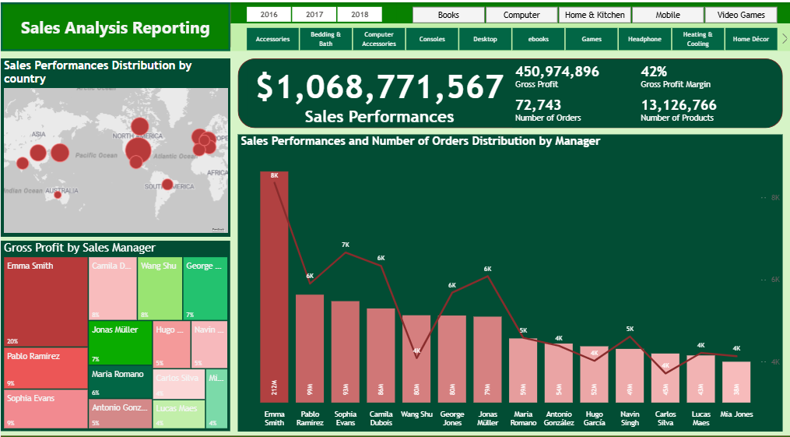Enable the 2018 year filter
The height and width of the screenshot is (437, 790).
(360, 15)
